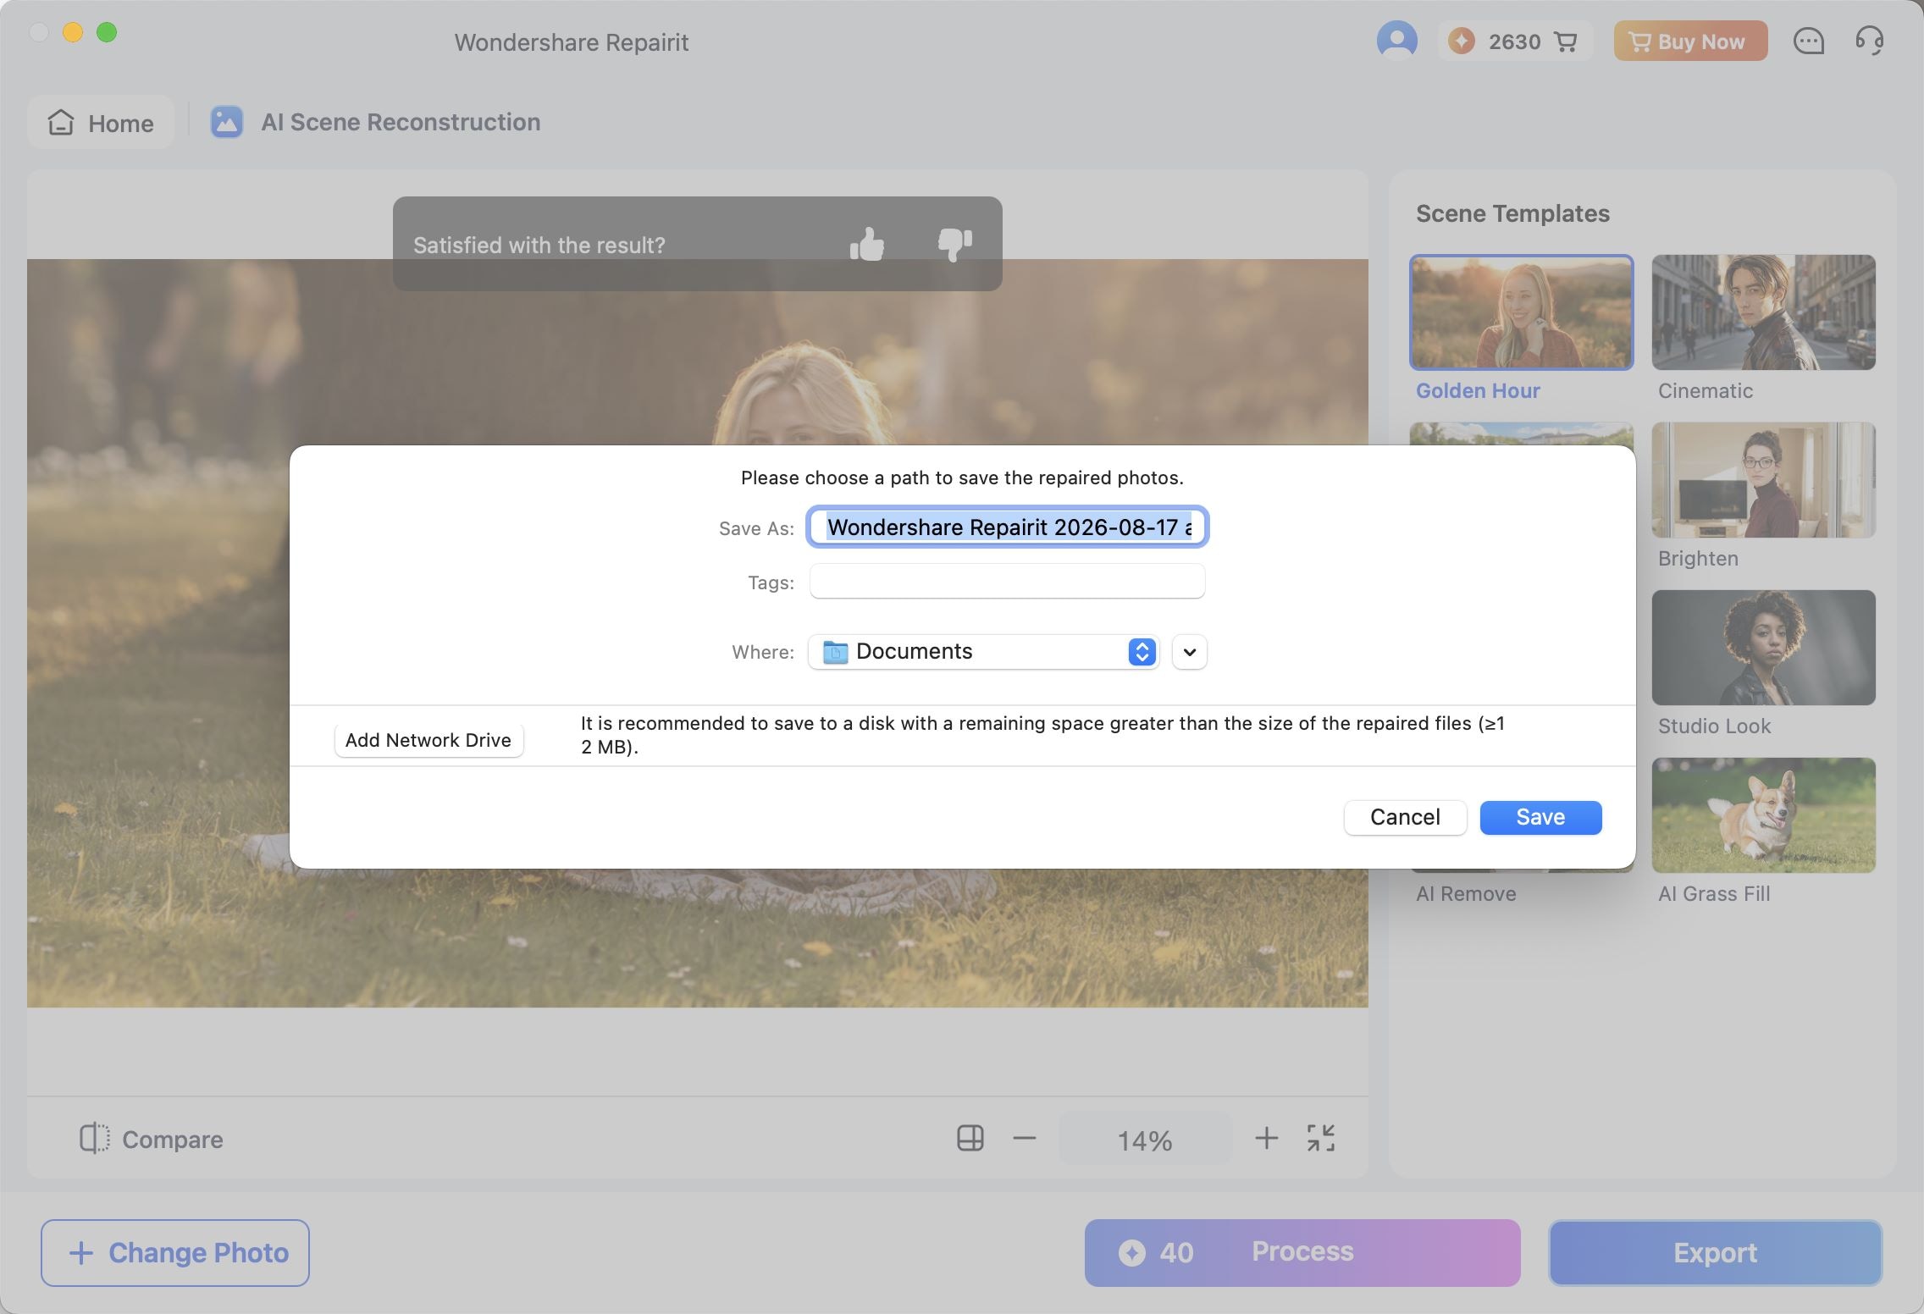The height and width of the screenshot is (1314, 1924).
Task: Zoom out with the minus icon
Action: [x=1024, y=1139]
